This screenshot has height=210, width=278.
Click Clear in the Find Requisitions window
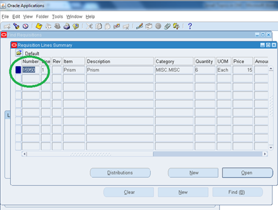point(129,192)
